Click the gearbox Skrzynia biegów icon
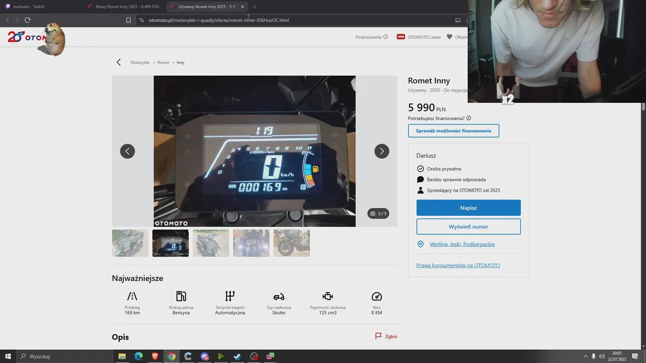 tap(230, 296)
